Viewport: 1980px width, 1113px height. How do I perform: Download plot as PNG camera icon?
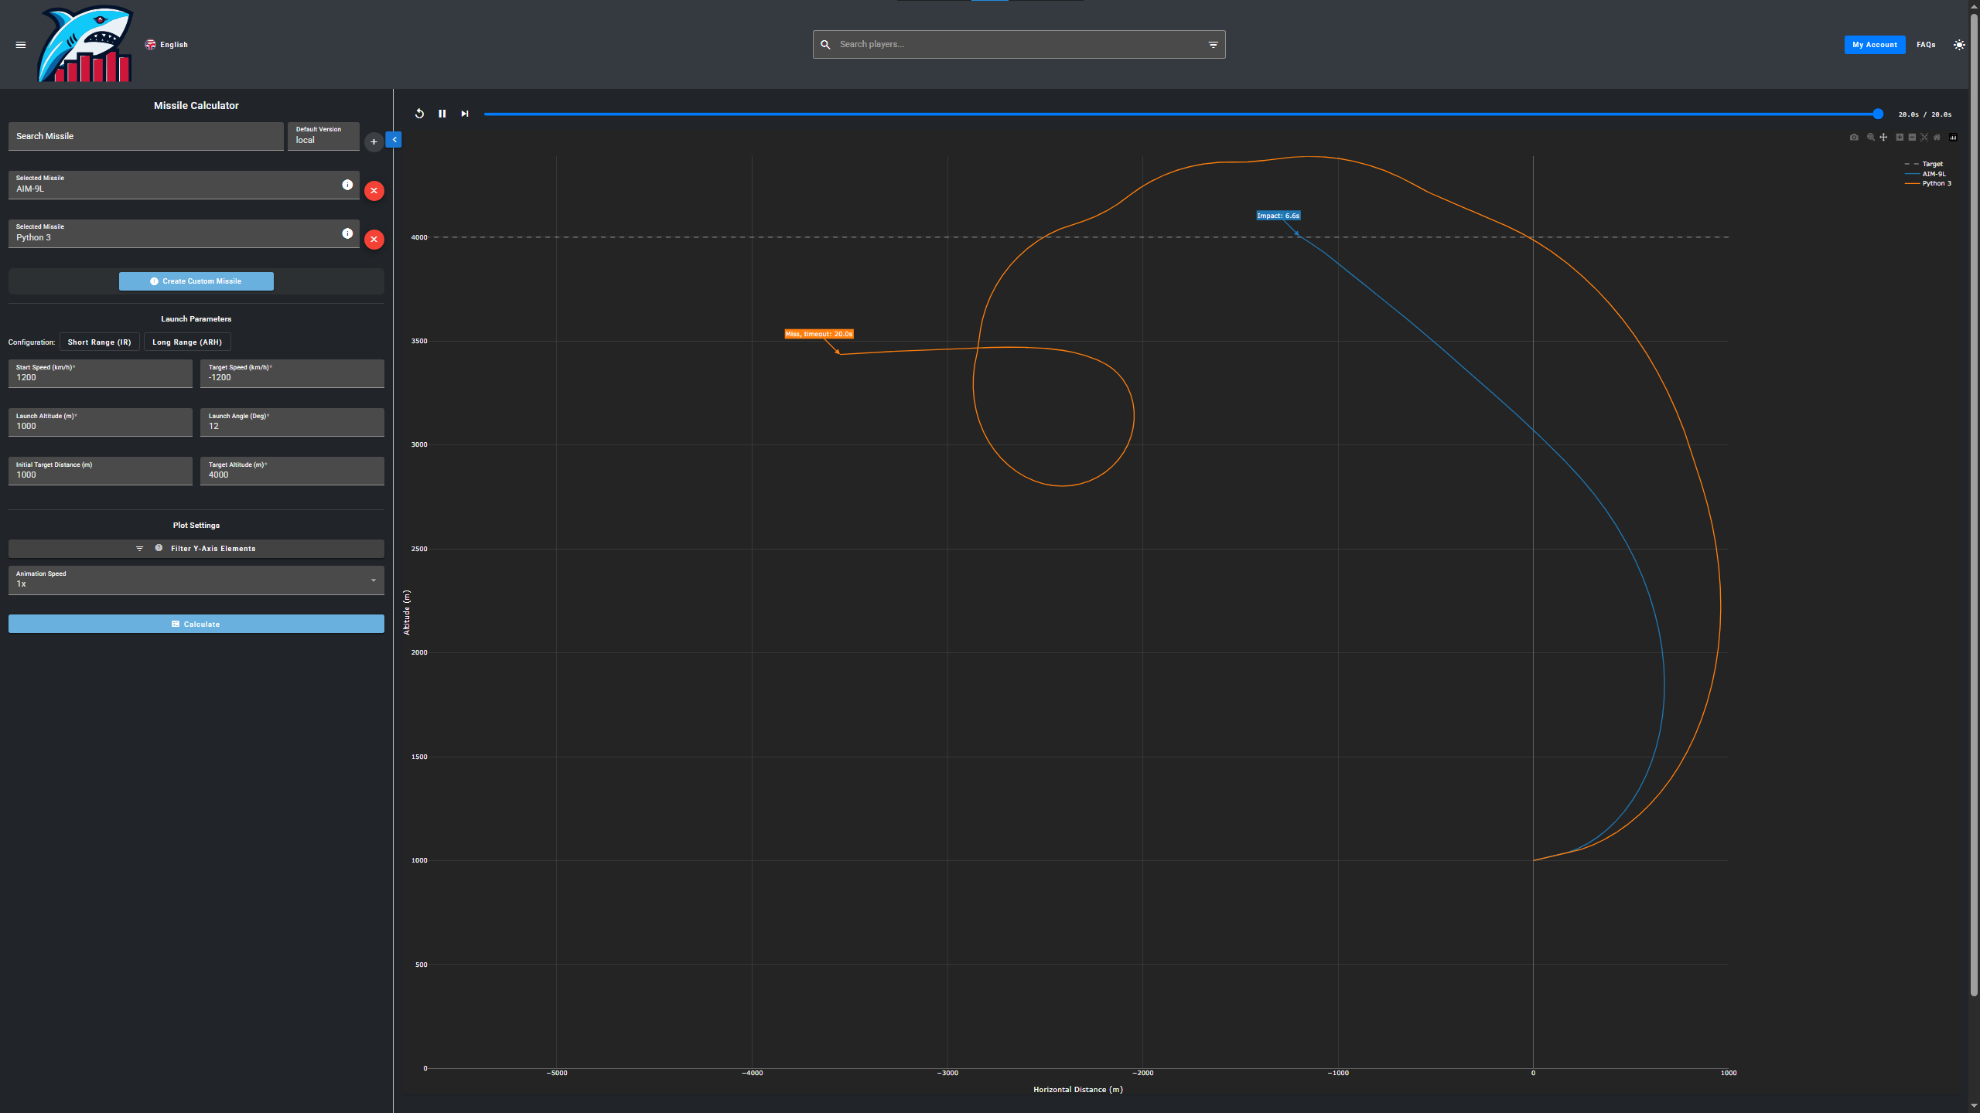[1854, 137]
